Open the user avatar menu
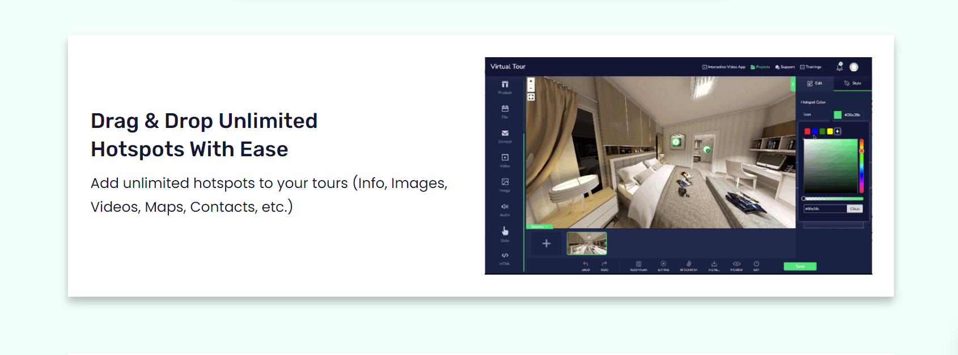The image size is (958, 355). click(854, 67)
